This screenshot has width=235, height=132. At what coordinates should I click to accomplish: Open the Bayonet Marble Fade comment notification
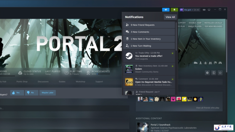tap(149, 82)
